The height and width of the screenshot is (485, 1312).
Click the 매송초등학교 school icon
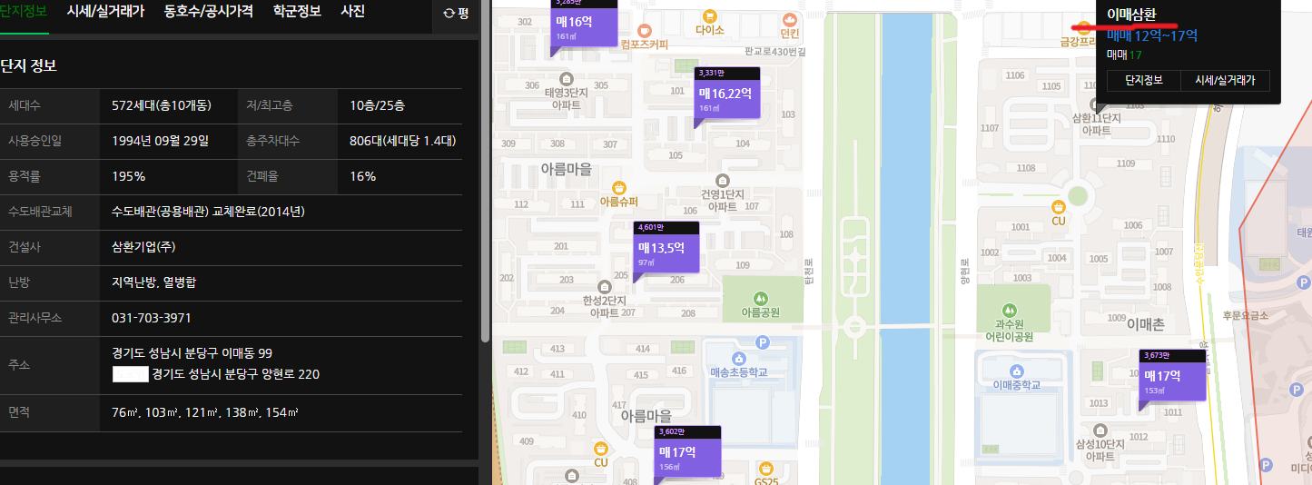[x=739, y=358]
